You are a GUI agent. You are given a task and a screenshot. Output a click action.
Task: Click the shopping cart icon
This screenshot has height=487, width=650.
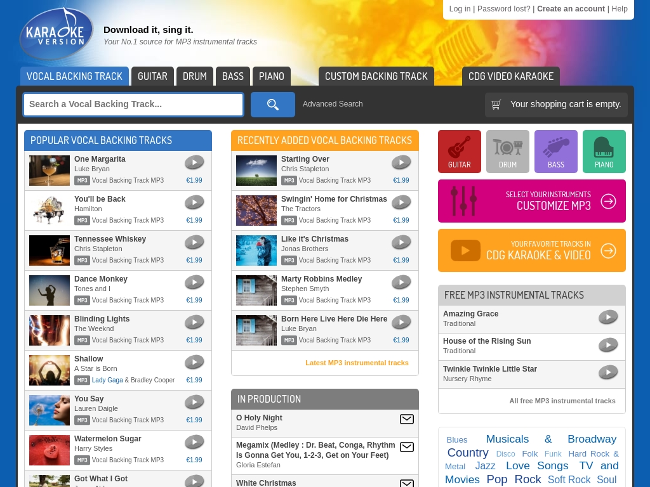[x=496, y=105]
